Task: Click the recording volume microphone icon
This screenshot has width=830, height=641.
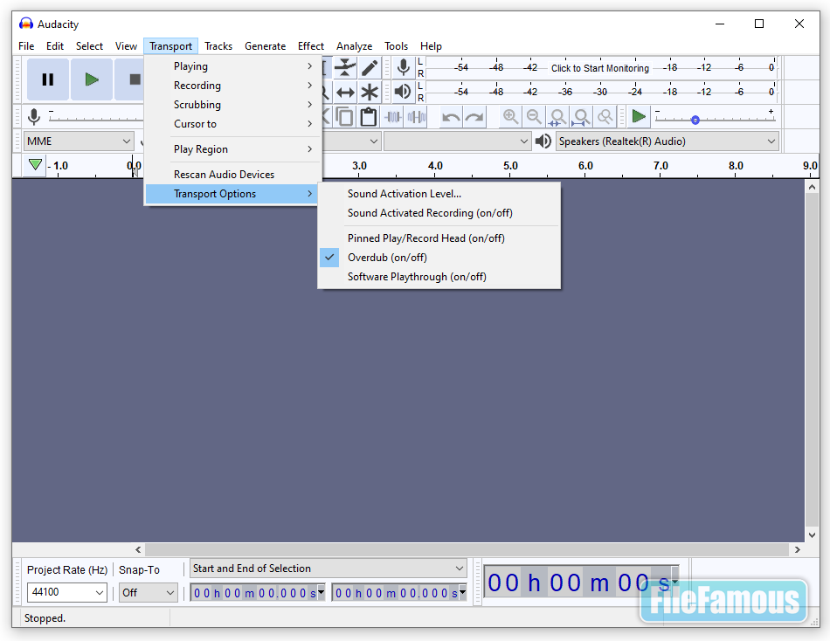Action: (34, 116)
